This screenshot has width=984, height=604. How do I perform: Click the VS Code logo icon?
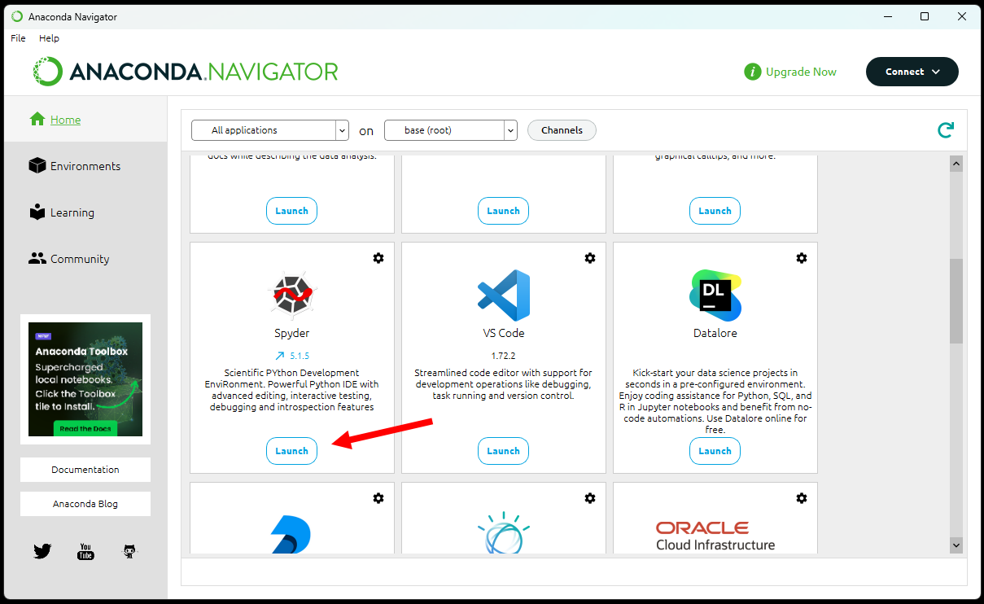[x=503, y=295]
